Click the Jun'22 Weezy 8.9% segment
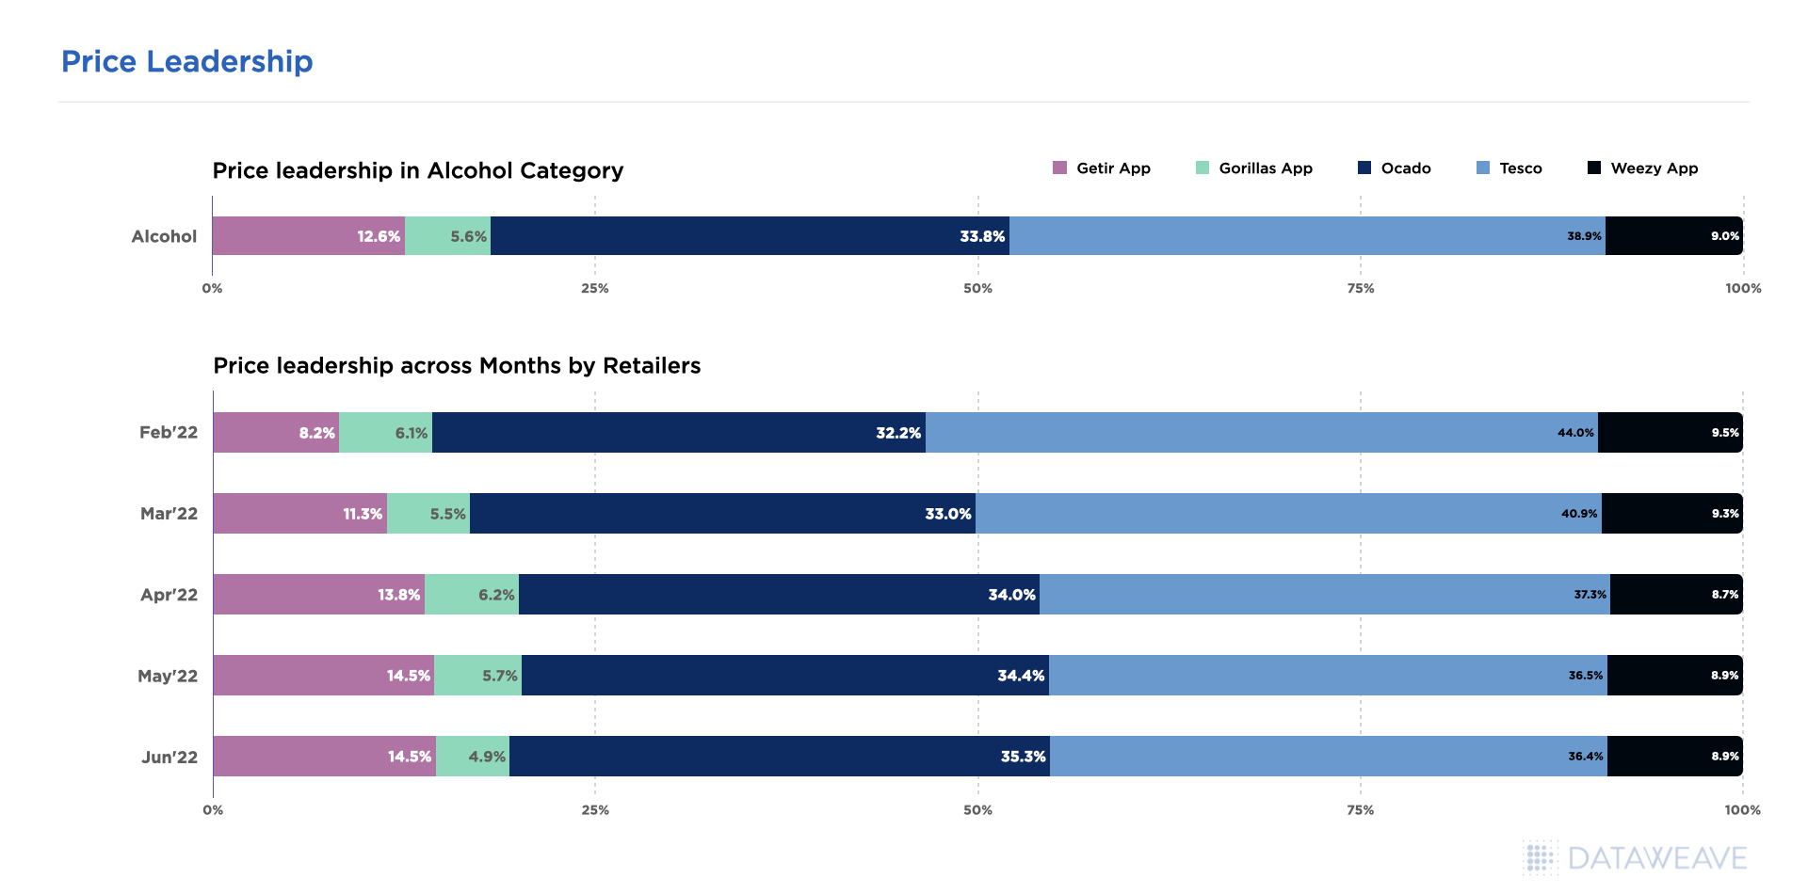Image resolution: width=1808 pixels, height=894 pixels. click(x=1675, y=757)
